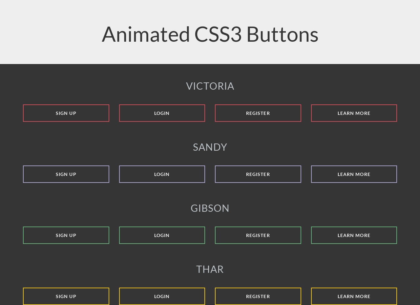Screen dimensions: 420x305
Task: Select the Sandy LOGIN button
Action: pyautogui.click(x=162, y=174)
